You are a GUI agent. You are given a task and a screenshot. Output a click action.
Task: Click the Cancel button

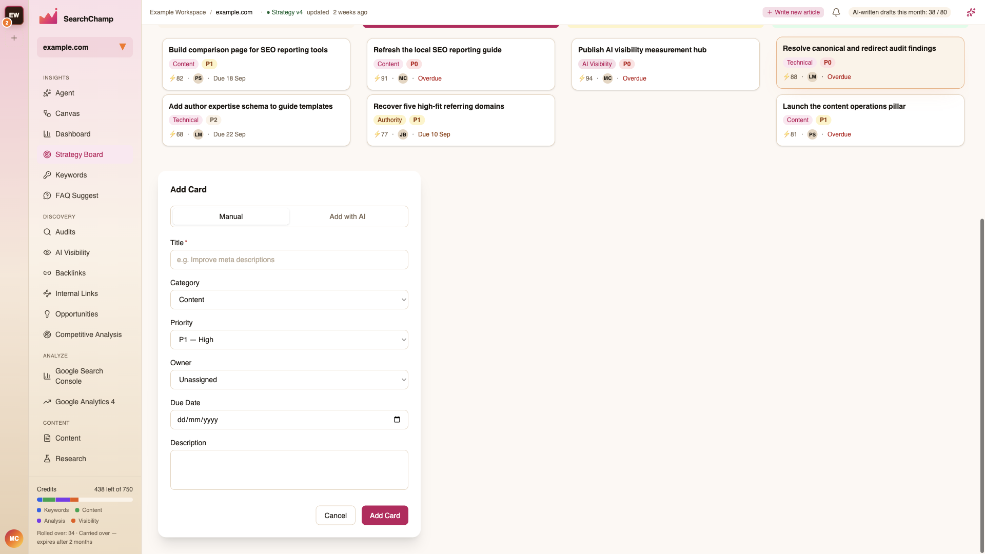(336, 516)
